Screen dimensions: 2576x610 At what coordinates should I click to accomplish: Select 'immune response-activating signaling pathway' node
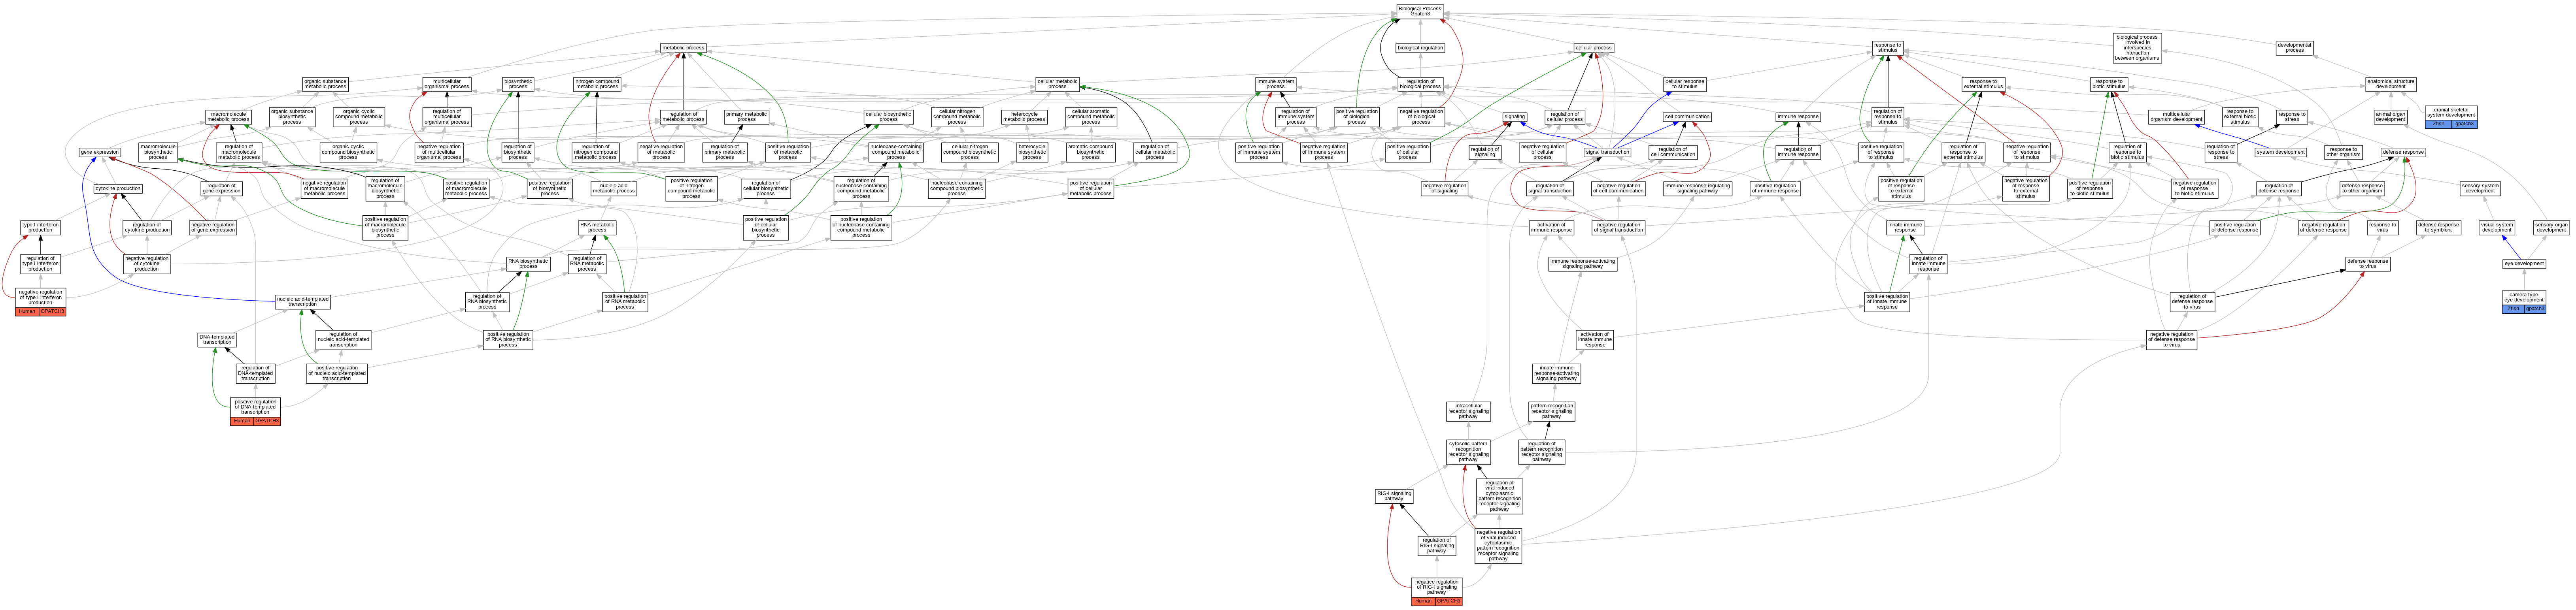[1582, 264]
